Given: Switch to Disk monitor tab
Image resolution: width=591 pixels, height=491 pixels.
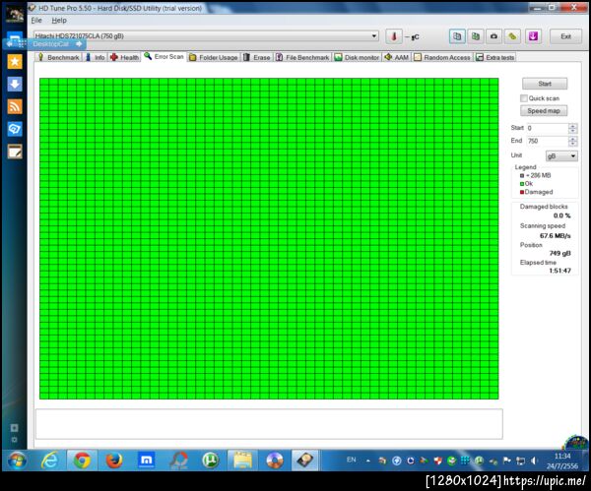Looking at the screenshot, I should (357, 57).
